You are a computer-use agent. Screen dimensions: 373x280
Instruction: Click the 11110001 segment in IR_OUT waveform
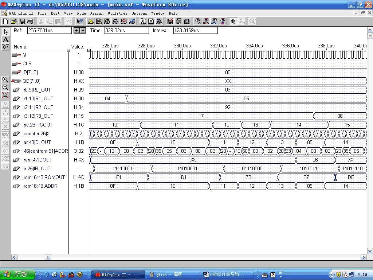[122, 168]
